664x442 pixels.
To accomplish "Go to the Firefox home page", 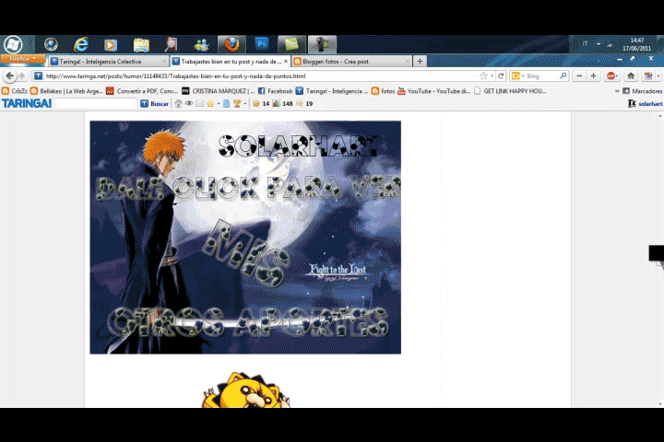I will point(631,76).
